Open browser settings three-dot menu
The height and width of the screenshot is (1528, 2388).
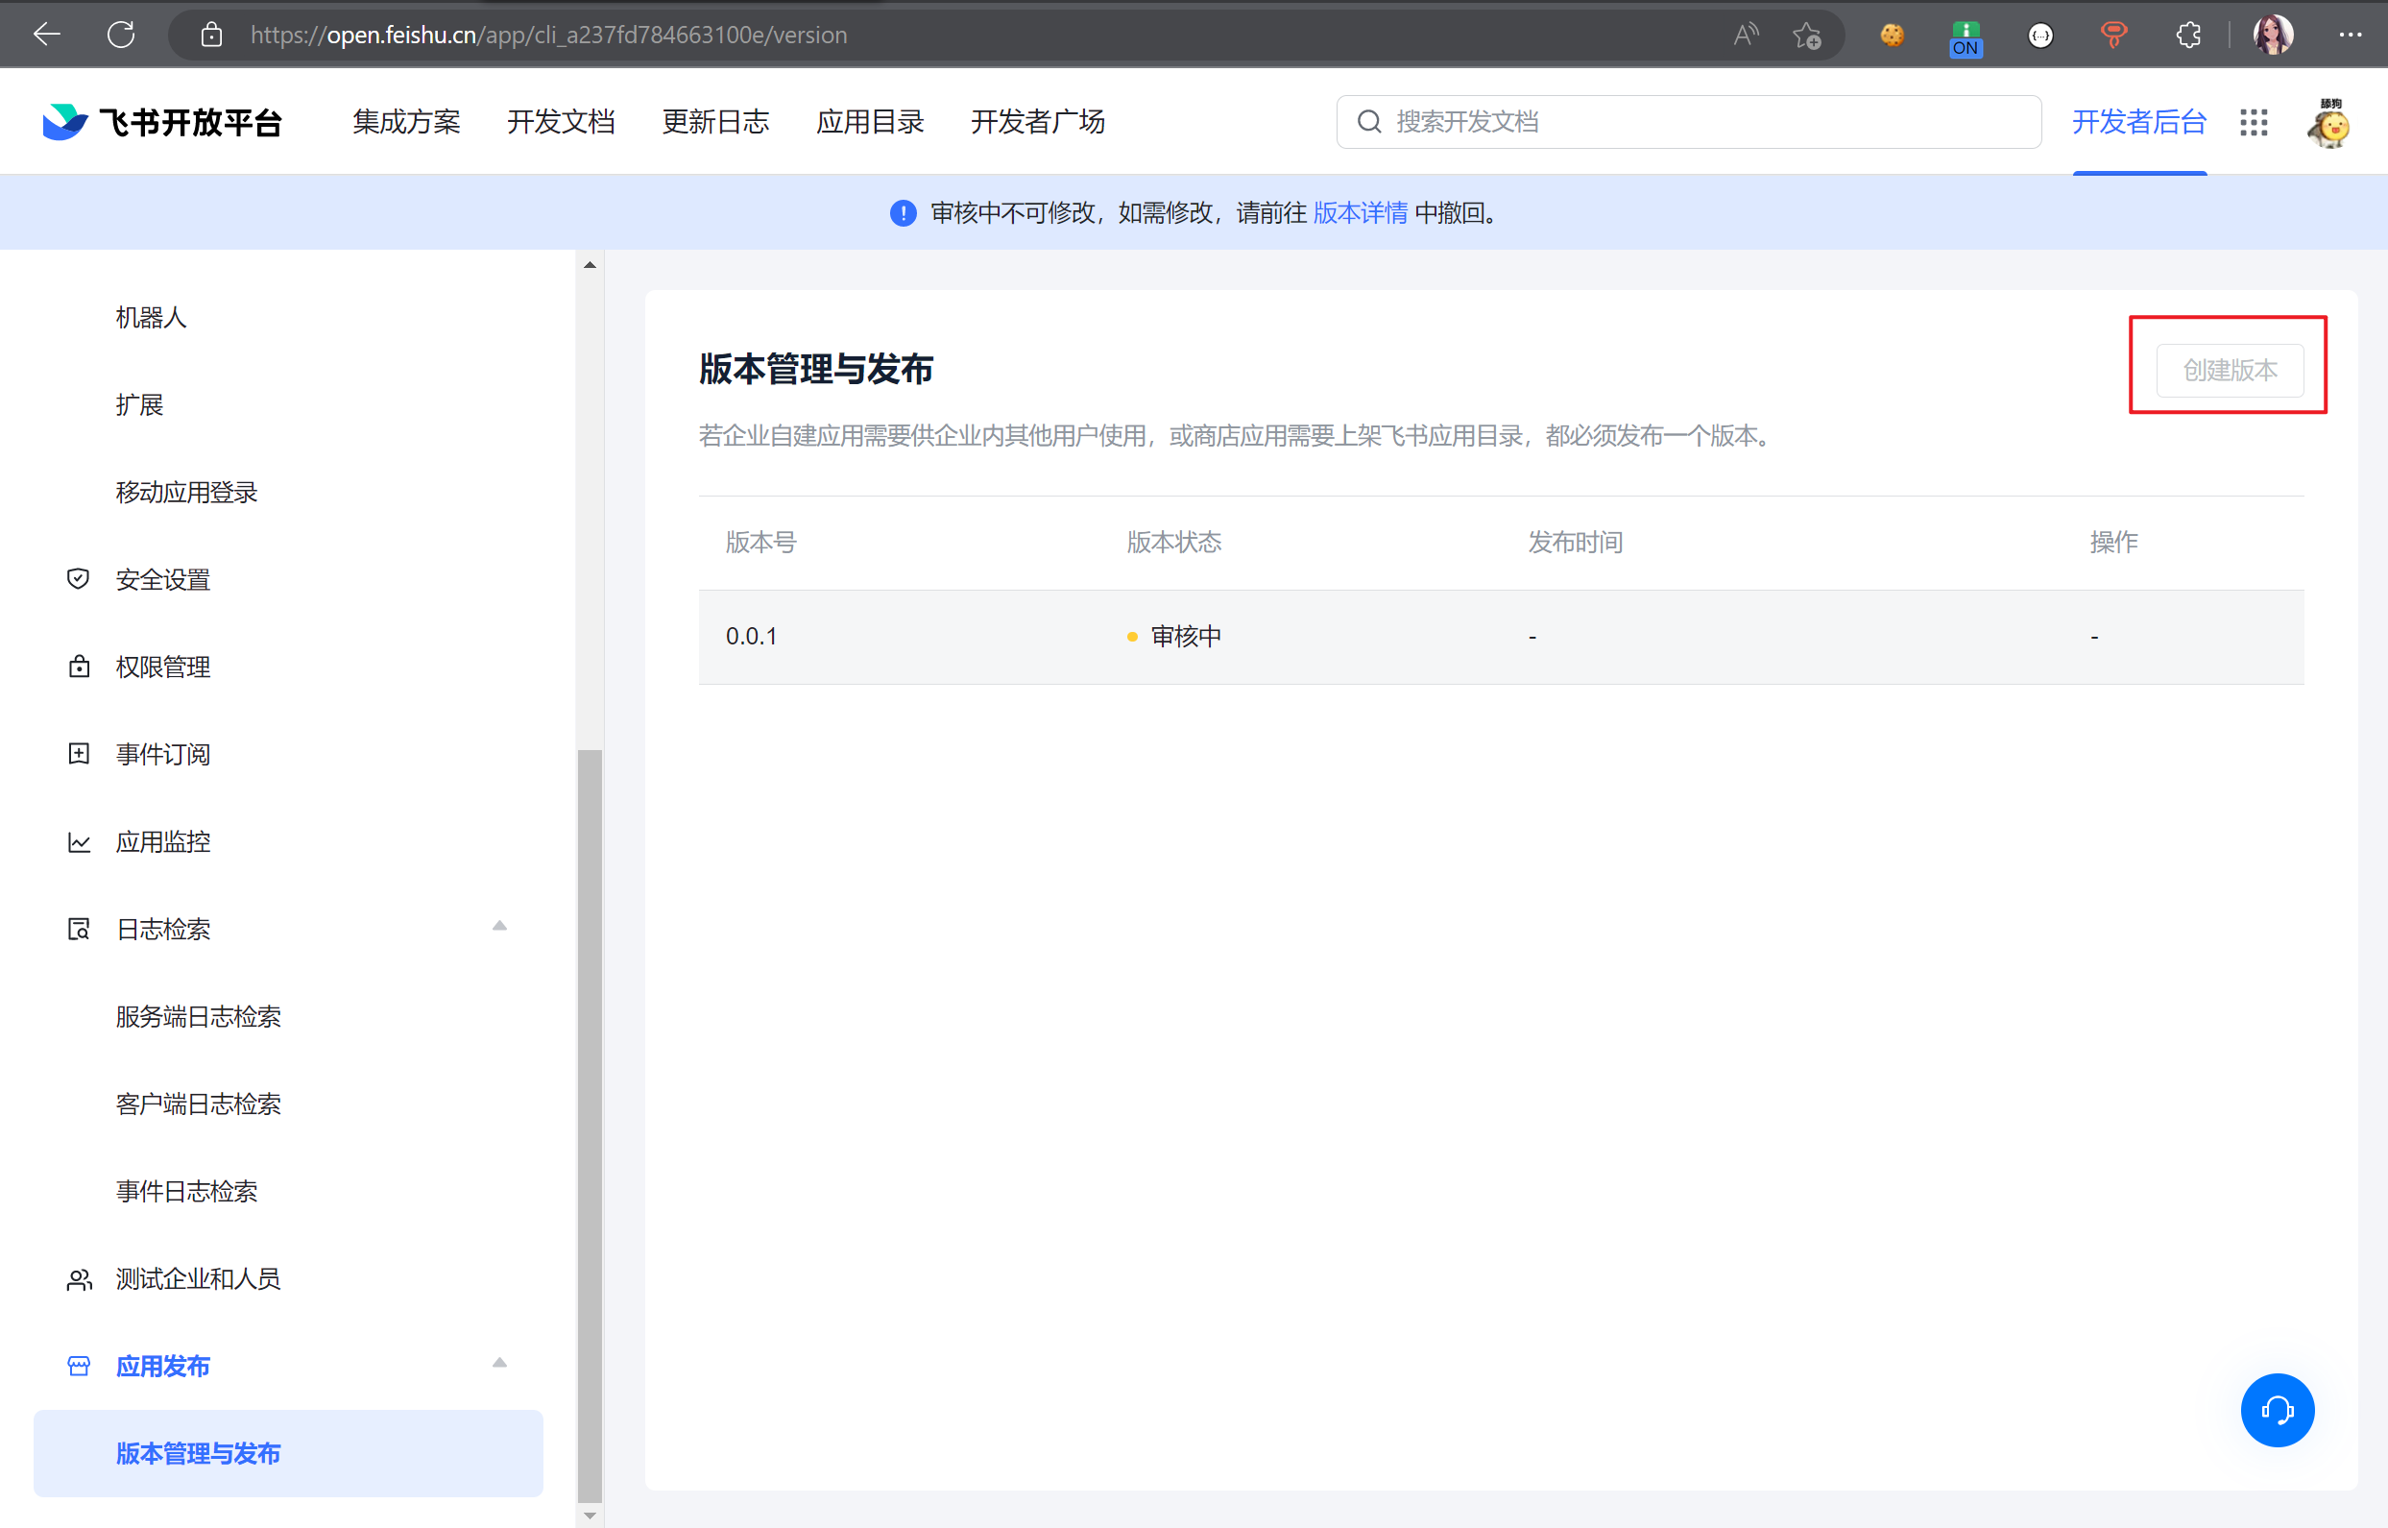click(2350, 36)
